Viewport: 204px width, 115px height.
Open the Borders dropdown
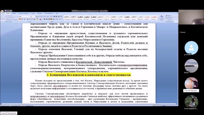pyautogui.click(x=60, y=19)
